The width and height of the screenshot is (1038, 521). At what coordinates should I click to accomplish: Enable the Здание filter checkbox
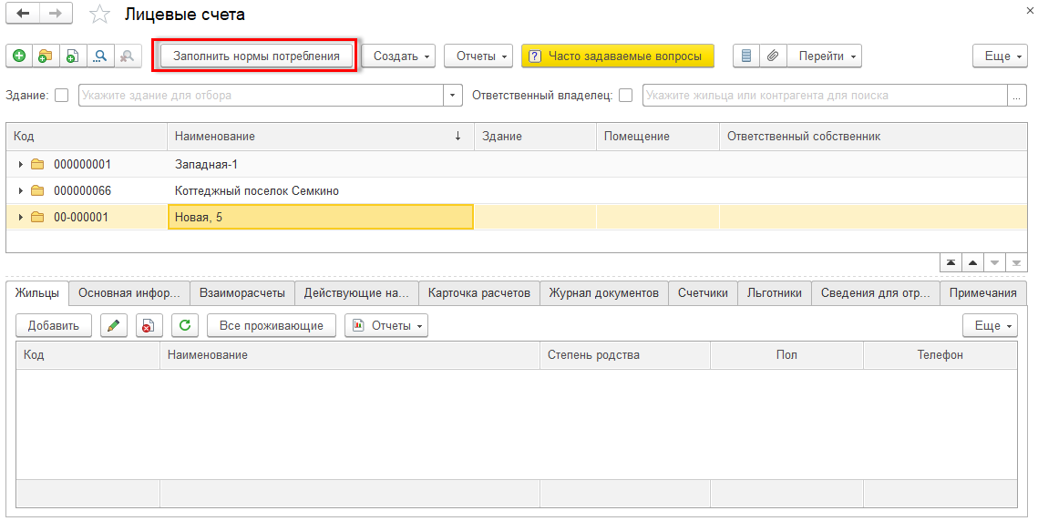(62, 95)
